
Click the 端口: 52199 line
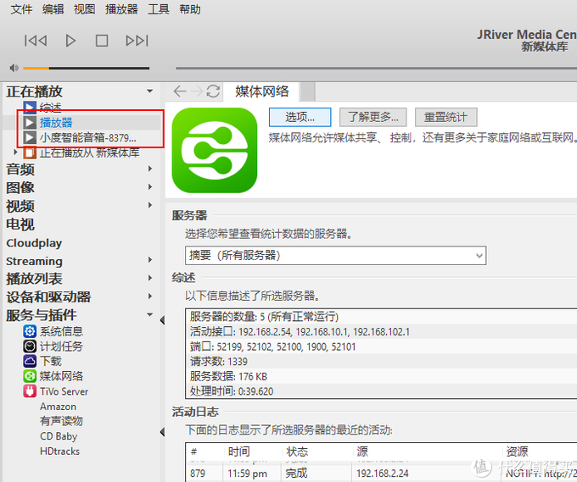click(x=381, y=346)
